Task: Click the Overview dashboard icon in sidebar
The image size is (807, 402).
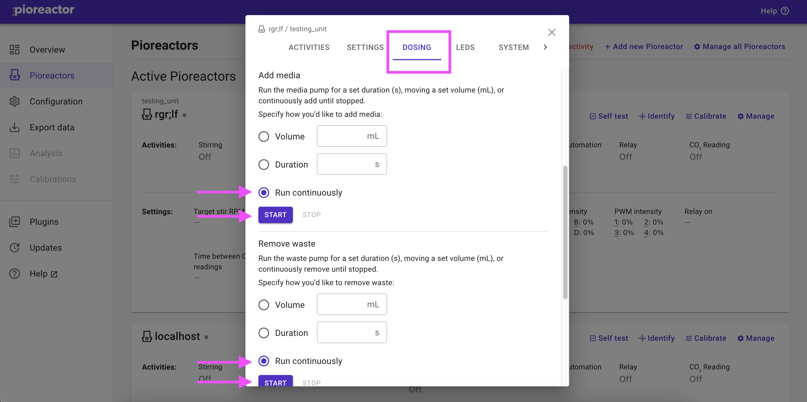Action: [x=14, y=49]
